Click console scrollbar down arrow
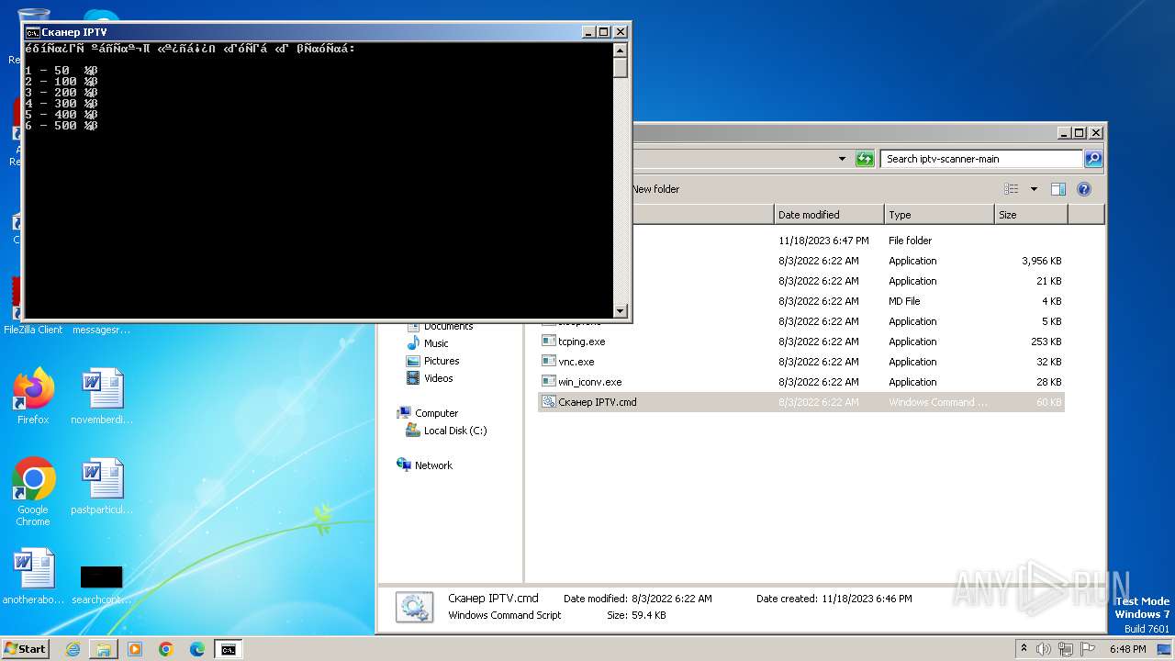The image size is (1175, 661). click(x=621, y=310)
